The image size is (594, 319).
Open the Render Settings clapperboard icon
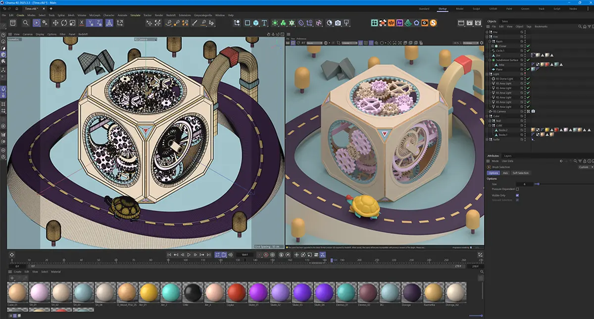click(x=479, y=23)
